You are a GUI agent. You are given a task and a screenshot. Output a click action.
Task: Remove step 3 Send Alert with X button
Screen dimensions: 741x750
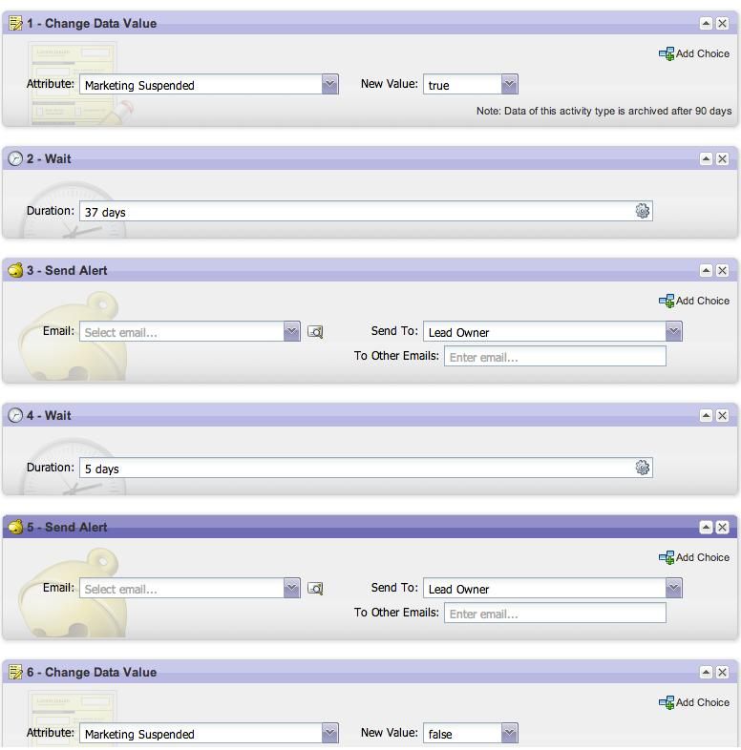click(722, 271)
